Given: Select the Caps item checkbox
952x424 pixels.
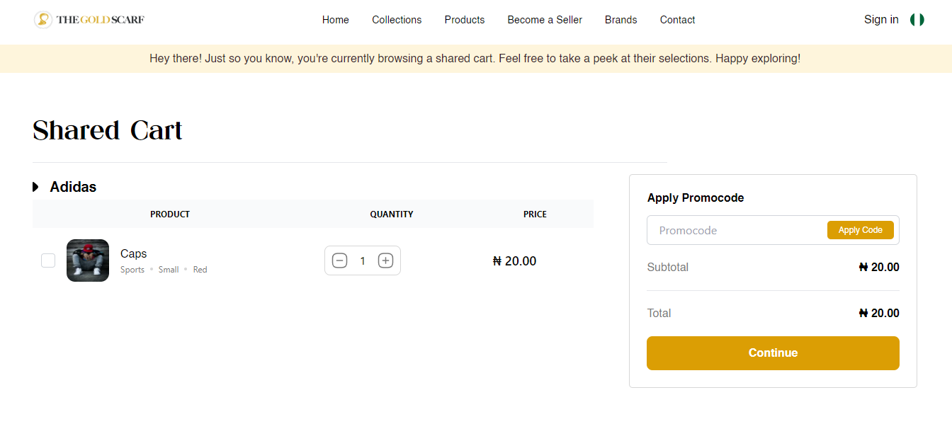Looking at the screenshot, I should (48, 260).
